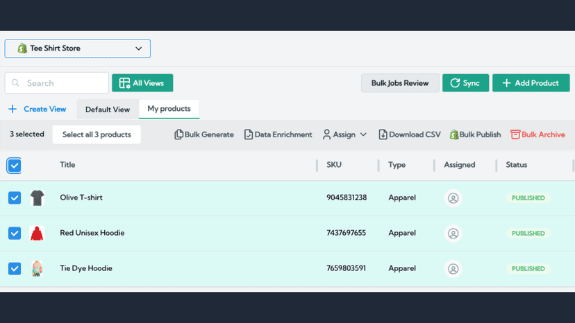This screenshot has width=575, height=323.
Task: Click the Search input field
Action: (x=57, y=83)
